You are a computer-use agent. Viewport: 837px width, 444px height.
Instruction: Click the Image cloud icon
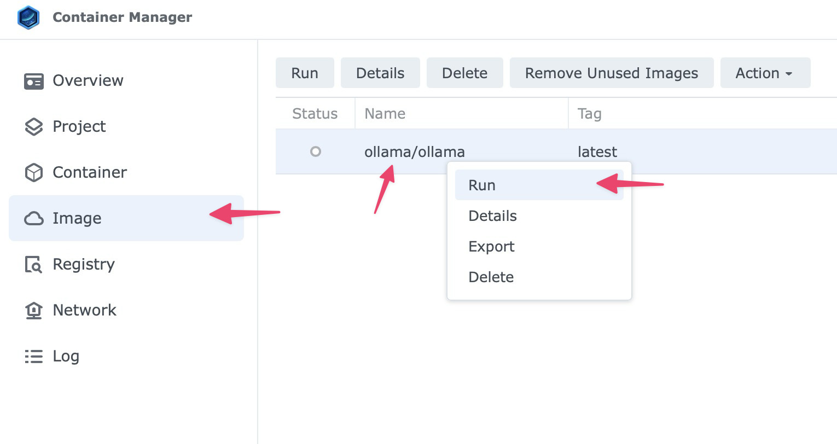(x=34, y=219)
